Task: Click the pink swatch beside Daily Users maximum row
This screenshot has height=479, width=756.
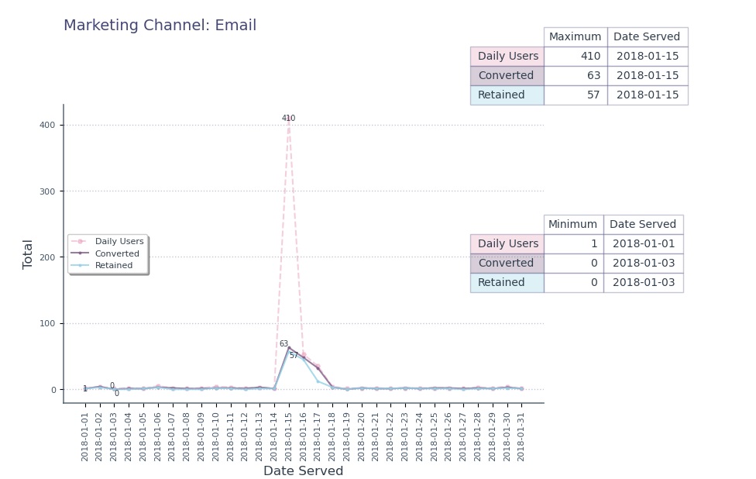Action: tap(506, 56)
